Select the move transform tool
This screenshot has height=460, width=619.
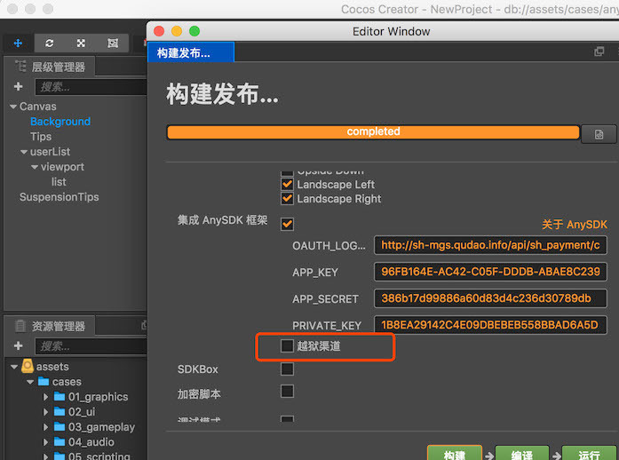(x=18, y=43)
